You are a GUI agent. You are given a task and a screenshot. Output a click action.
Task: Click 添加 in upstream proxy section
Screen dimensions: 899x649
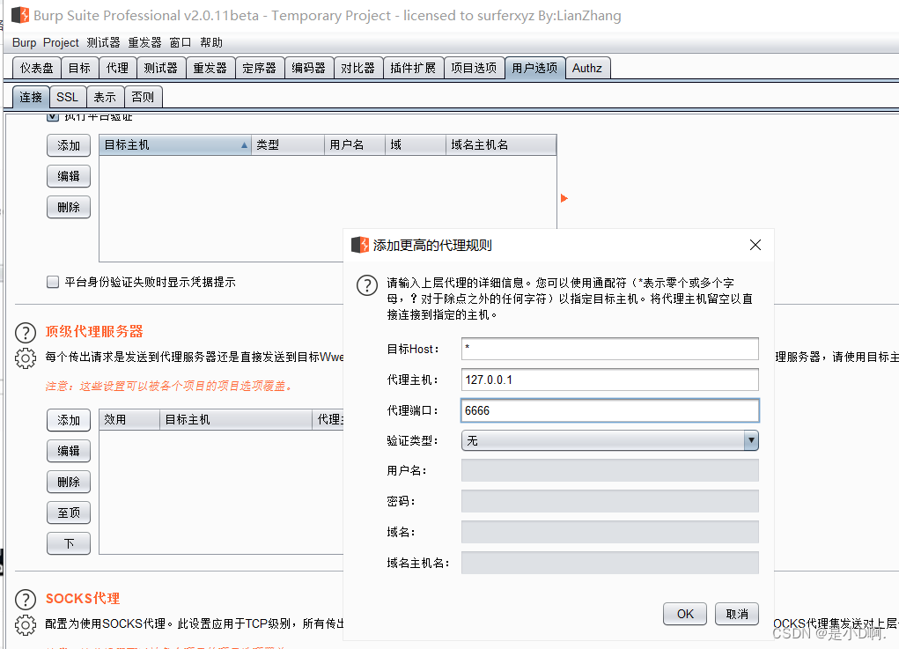point(69,420)
